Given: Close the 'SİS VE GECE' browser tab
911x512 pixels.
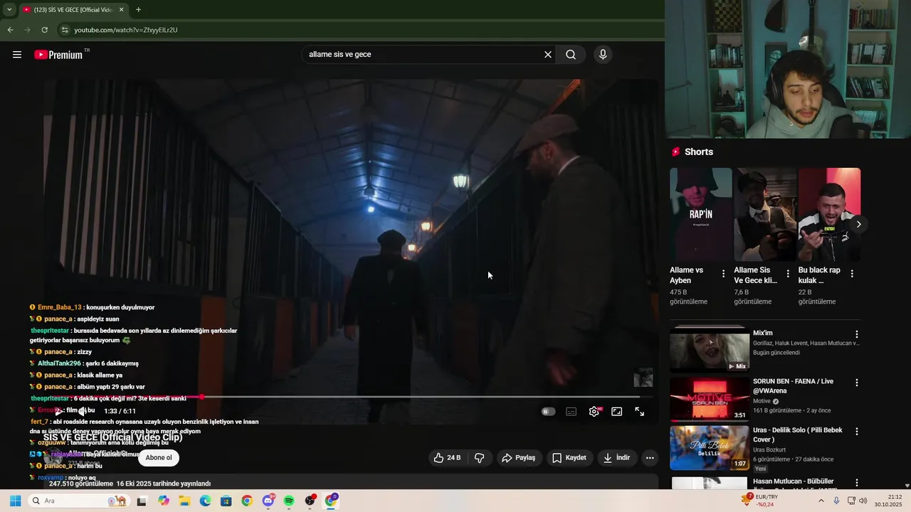Looking at the screenshot, I should (x=122, y=10).
